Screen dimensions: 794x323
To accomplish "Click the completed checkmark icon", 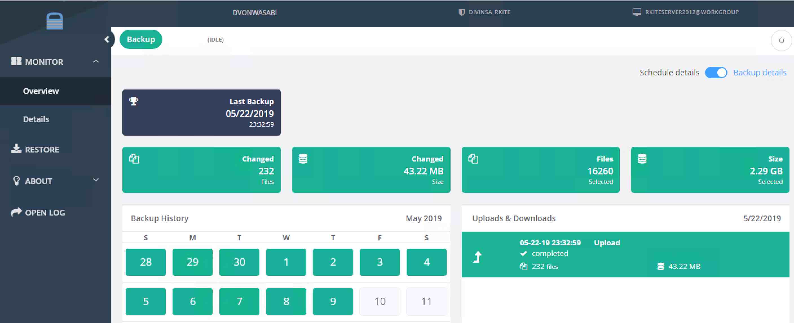I will (523, 254).
